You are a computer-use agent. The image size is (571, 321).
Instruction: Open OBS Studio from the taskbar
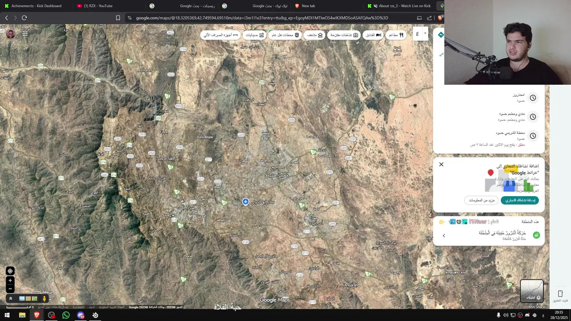51,315
